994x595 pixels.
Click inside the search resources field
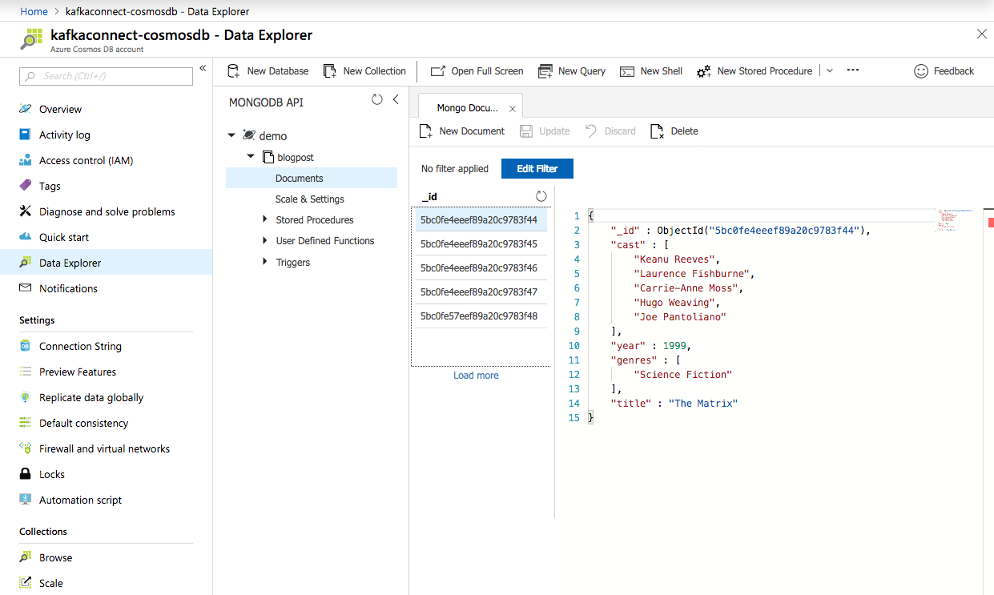[x=105, y=75]
